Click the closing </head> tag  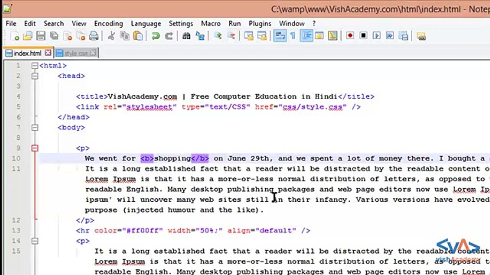(x=73, y=117)
